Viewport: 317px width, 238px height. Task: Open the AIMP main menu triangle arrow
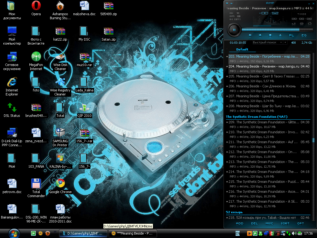pos(227,3)
